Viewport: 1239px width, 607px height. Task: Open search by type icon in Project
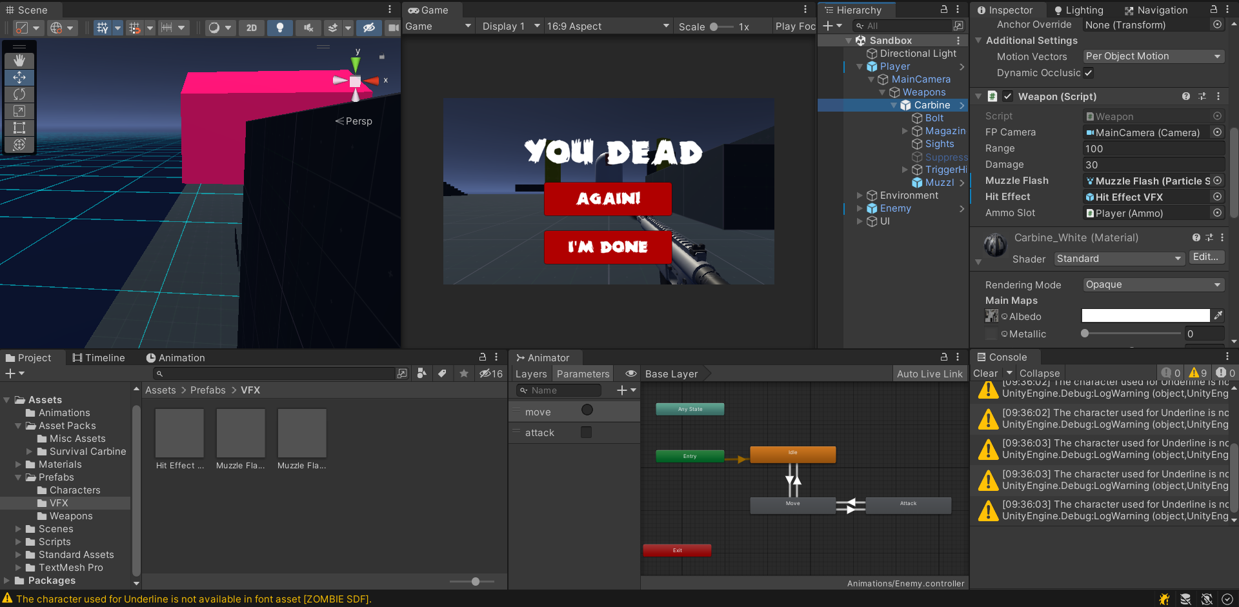pos(422,373)
